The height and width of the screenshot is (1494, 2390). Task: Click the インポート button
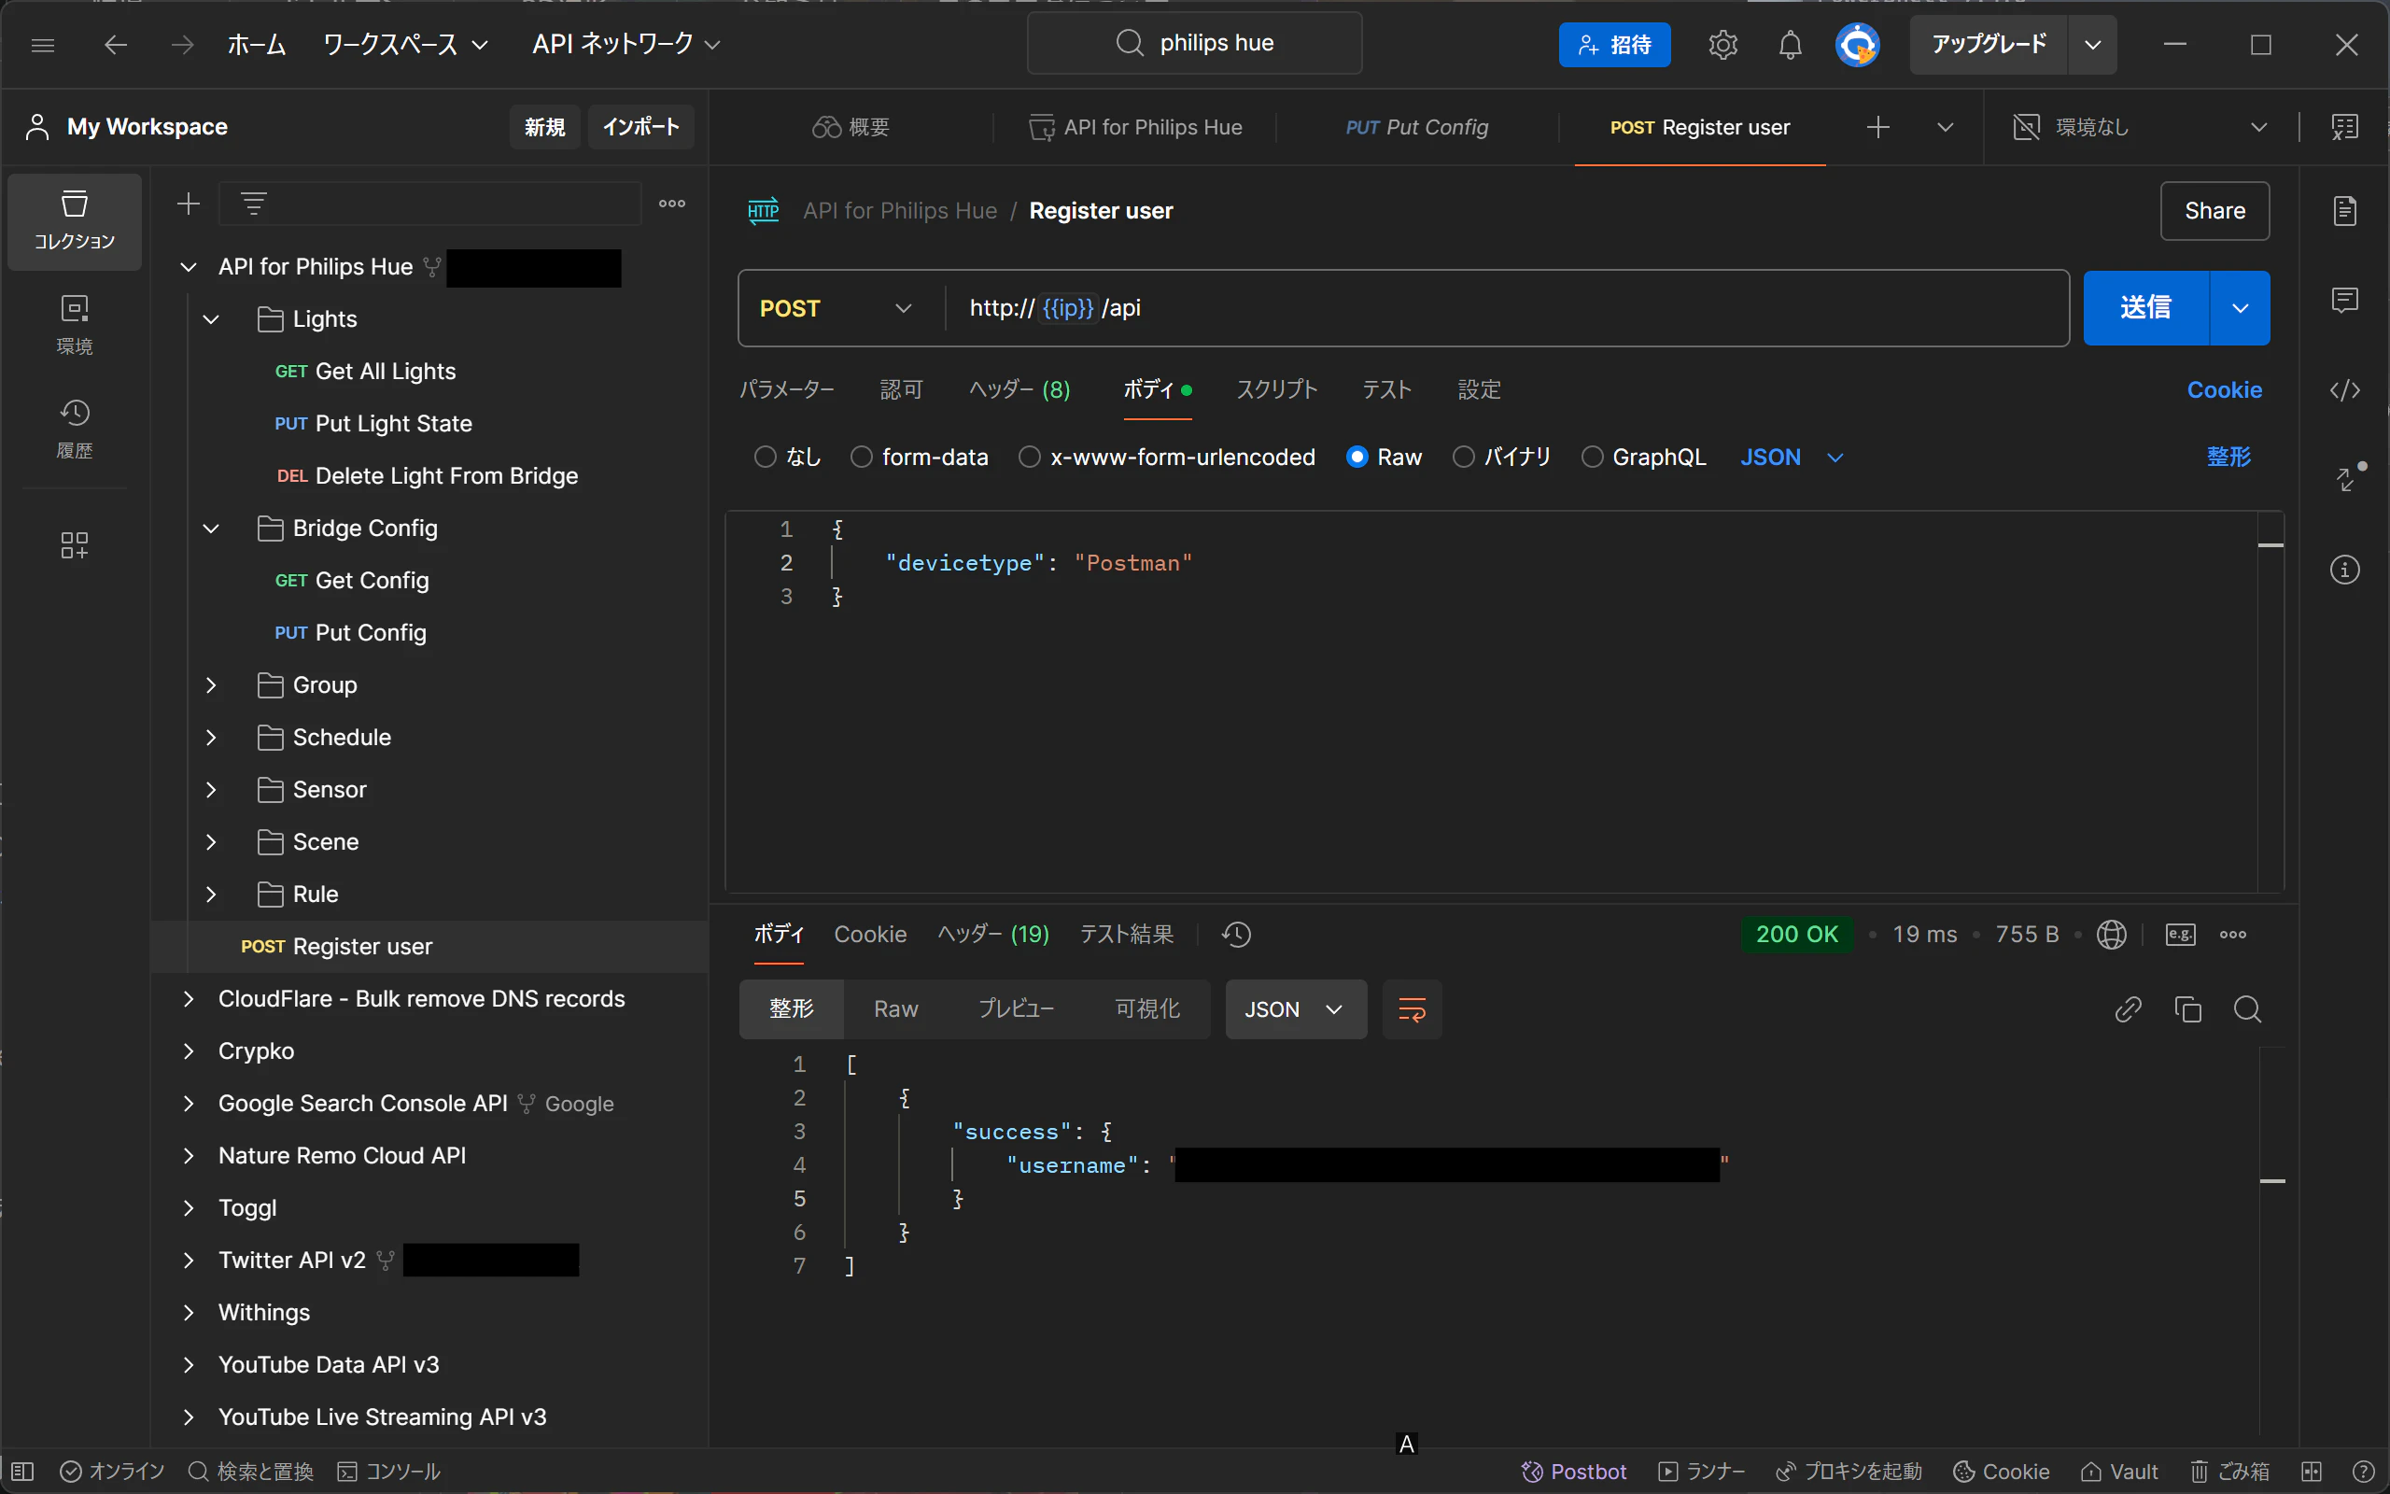click(x=641, y=126)
